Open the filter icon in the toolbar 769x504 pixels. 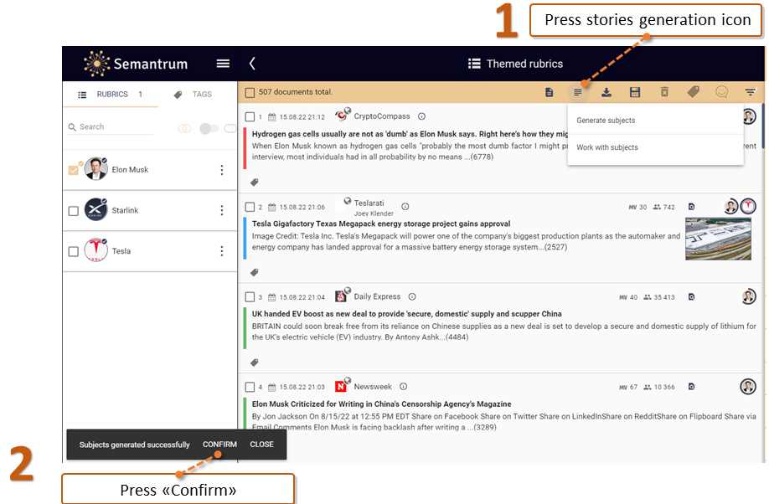[x=751, y=92]
